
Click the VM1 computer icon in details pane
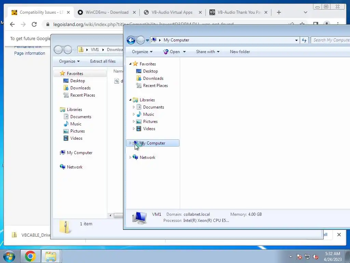coord(139,218)
